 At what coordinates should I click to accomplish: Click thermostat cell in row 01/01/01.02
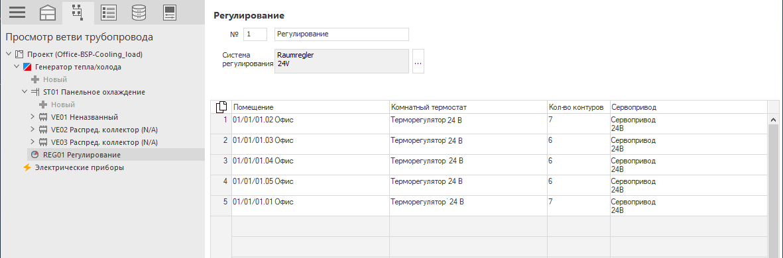(468, 124)
